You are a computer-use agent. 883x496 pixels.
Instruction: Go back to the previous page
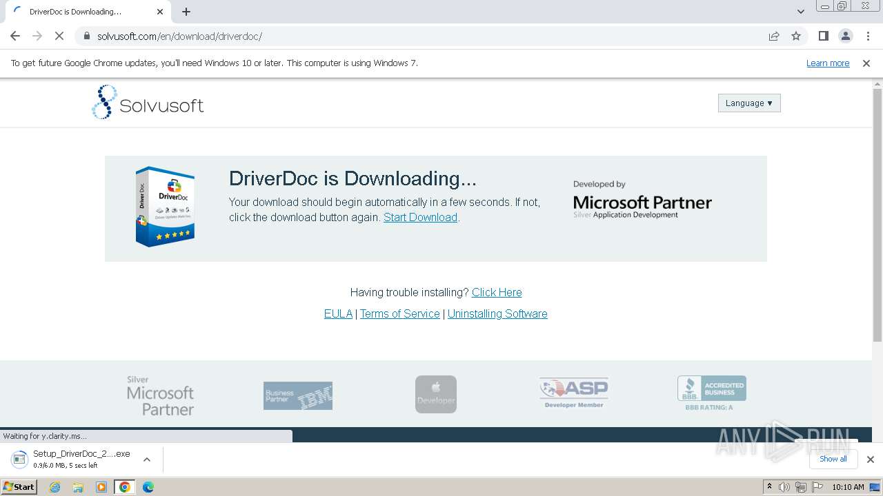[15, 36]
